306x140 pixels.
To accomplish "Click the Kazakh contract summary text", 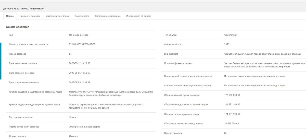I will 111,93.
